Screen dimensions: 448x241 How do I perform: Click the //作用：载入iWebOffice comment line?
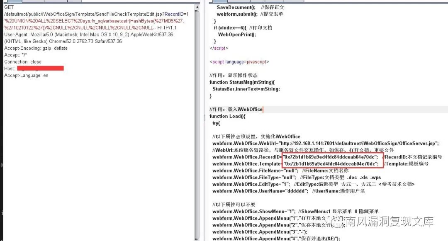tap(236, 110)
